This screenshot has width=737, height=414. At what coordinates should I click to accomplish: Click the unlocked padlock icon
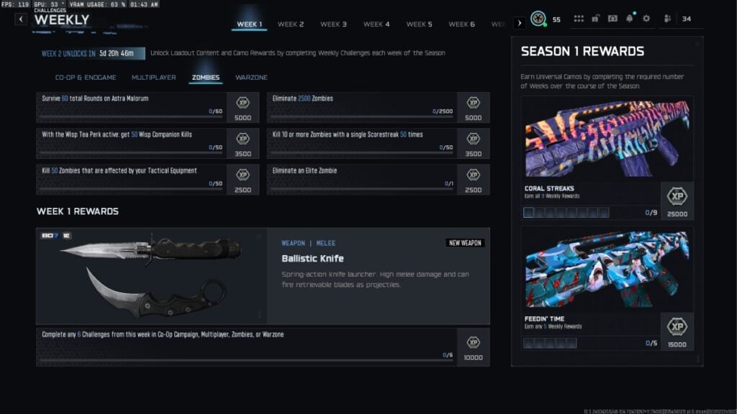click(x=596, y=19)
